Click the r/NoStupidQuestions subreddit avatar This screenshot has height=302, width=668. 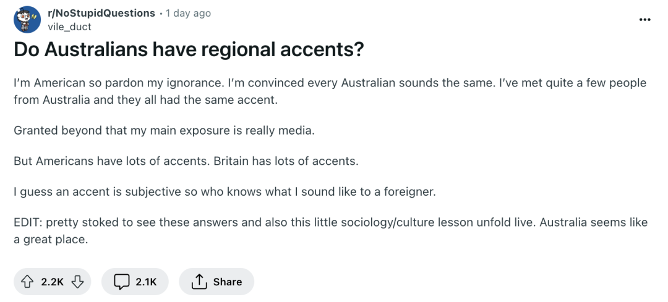click(27, 20)
